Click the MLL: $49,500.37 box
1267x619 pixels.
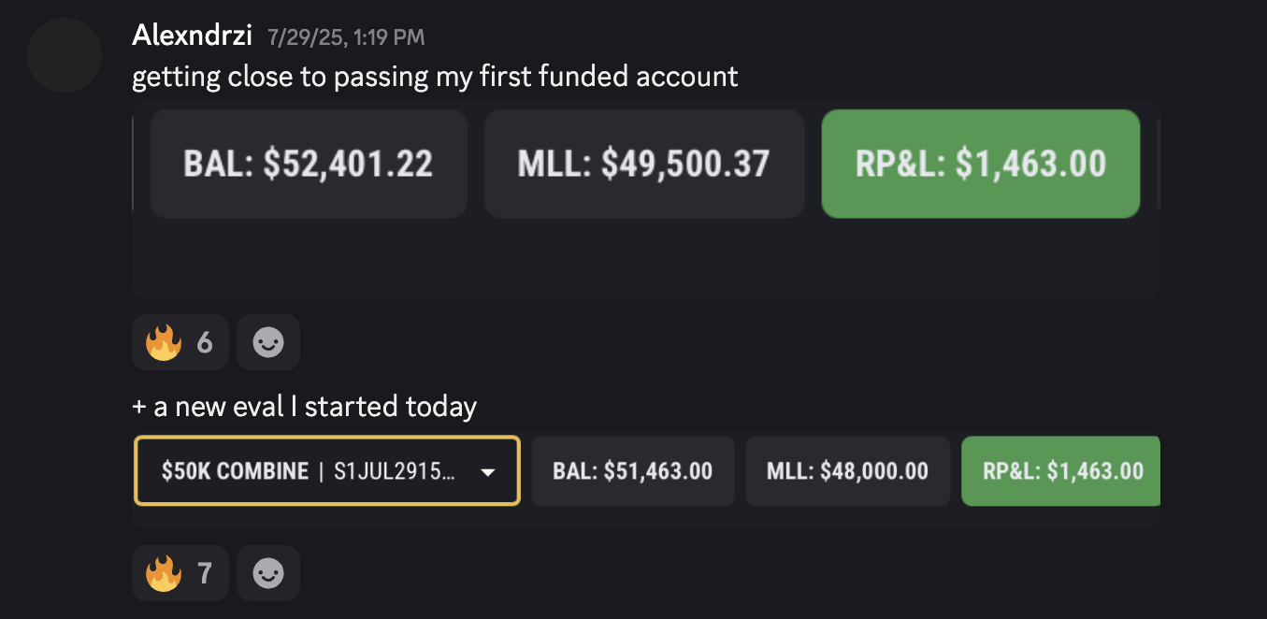(644, 164)
